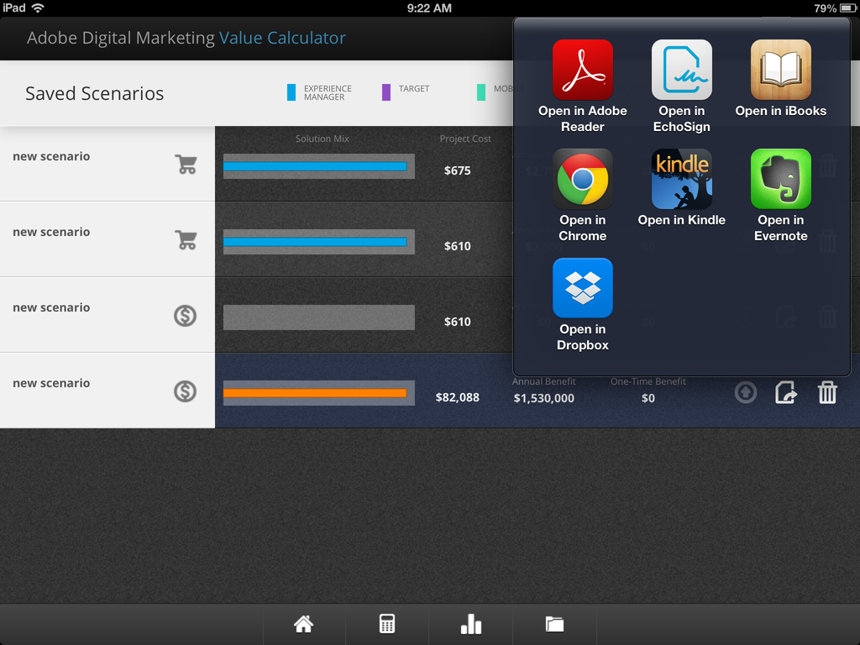Tap the dollar icon beside the gray-bar $610 scenario
The image size is (860, 645).
pyautogui.click(x=186, y=316)
